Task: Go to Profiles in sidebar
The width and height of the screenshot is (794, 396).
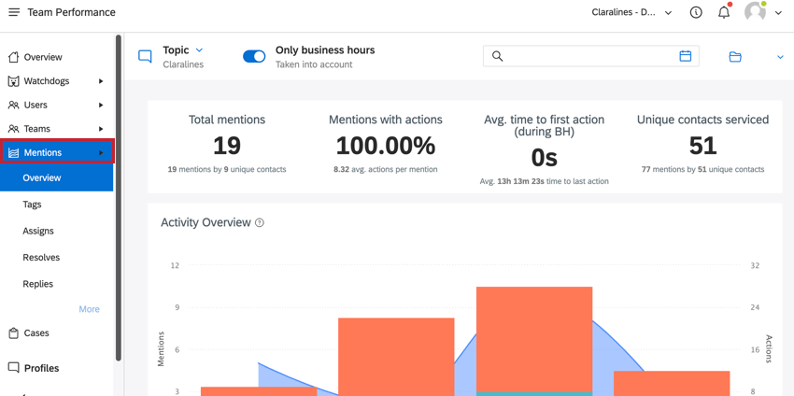Action: 41,368
